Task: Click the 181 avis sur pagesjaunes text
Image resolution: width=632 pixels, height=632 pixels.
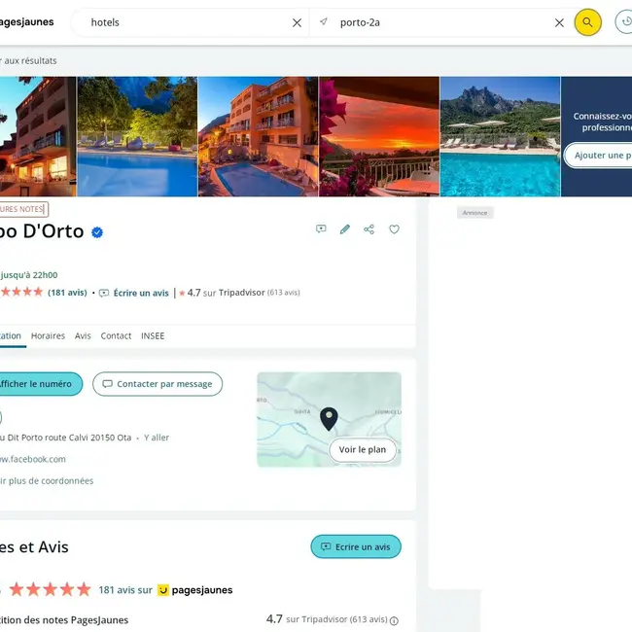Action: pos(165,590)
